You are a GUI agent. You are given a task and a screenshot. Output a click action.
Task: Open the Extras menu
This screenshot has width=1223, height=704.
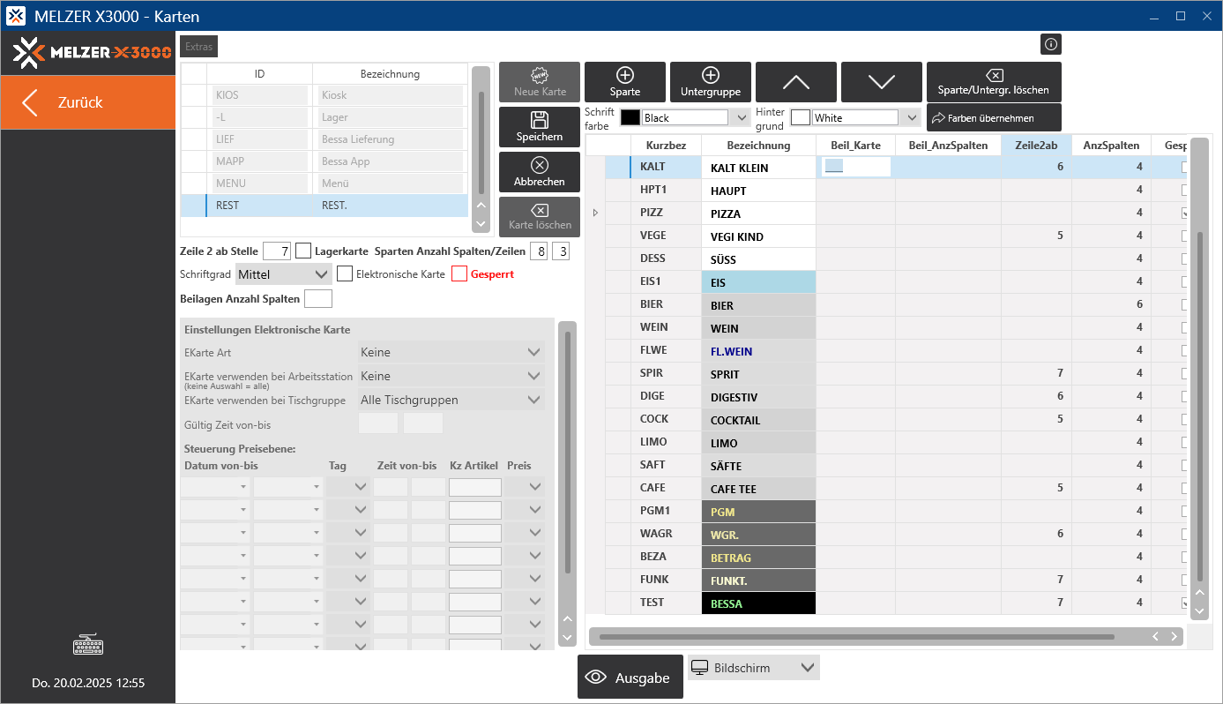(198, 47)
